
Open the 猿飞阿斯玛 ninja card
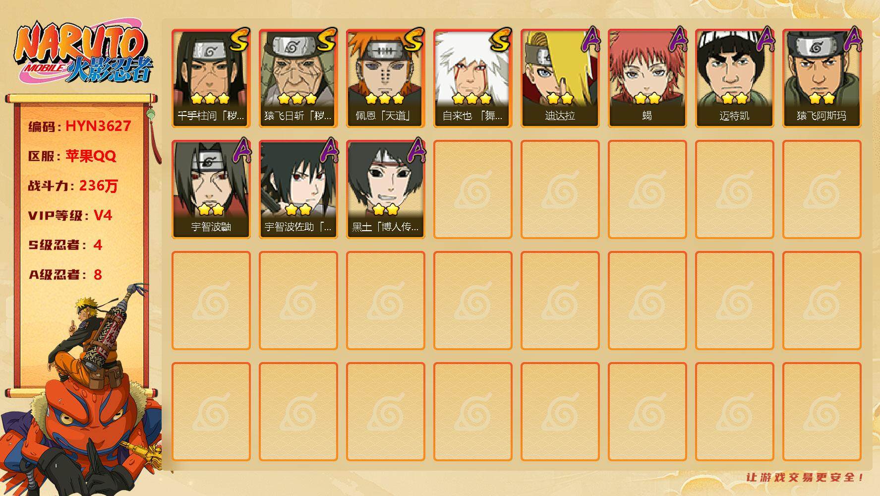pos(822,78)
